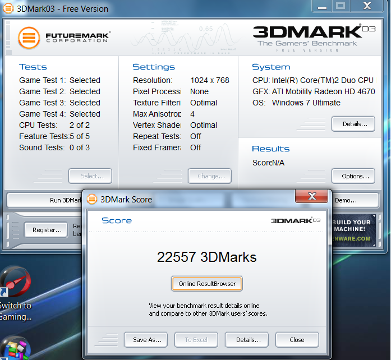Viewport: 391px width, 360px height.
Task: Click the Score N/A results text
Action: coord(268,163)
